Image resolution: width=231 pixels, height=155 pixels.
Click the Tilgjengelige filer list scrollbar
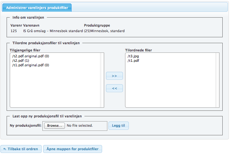coord(102,80)
